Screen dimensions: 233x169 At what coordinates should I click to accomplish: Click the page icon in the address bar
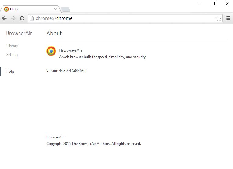pyautogui.click(x=32, y=18)
